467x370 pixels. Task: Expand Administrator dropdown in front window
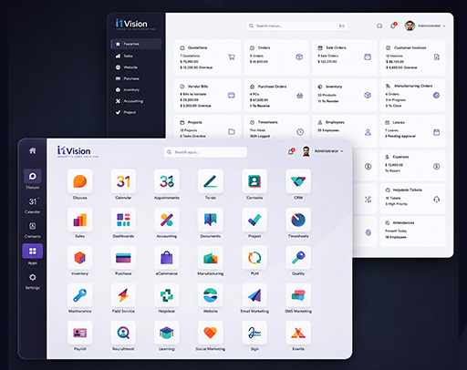pyautogui.click(x=328, y=151)
